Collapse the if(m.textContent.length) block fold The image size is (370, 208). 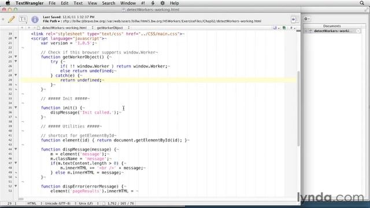tap(16, 163)
